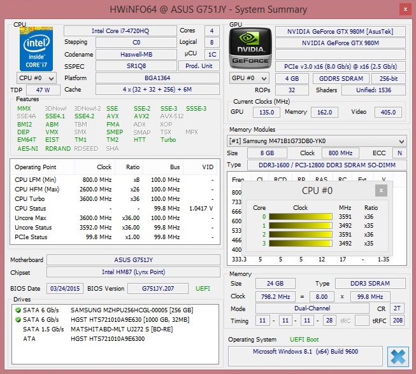
Task: Click the GPU clock 135.0 value
Action: pyautogui.click(x=266, y=113)
